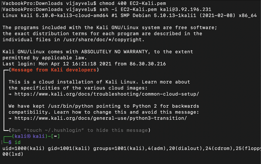Click the 'Last login' line IP address 86.30.30.216
Screen dimensions: 261x164
(x=148, y=64)
